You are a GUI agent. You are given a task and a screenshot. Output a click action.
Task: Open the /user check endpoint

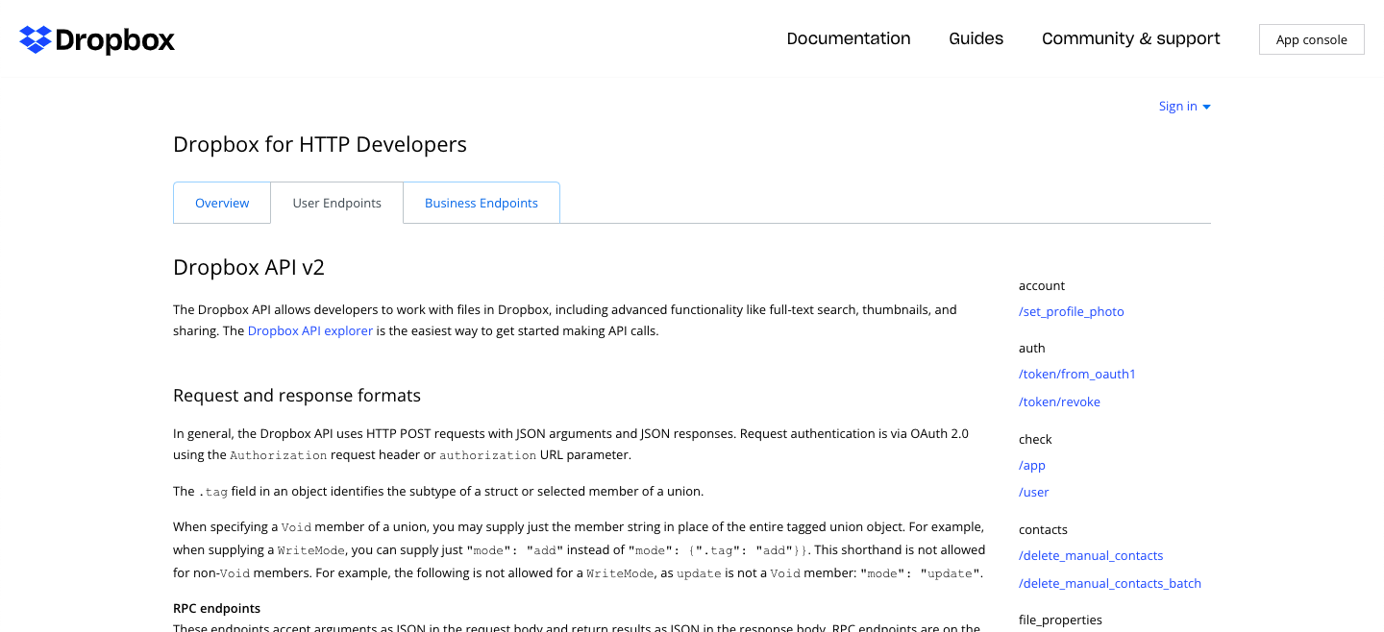click(1033, 492)
